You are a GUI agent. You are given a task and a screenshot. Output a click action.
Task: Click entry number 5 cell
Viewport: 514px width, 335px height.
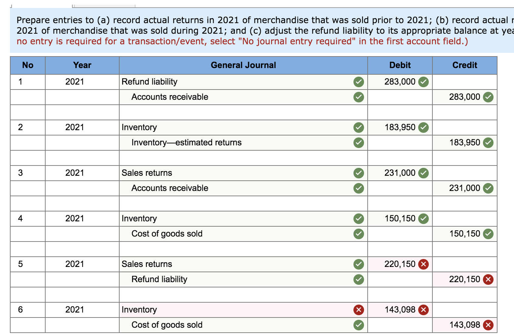[28, 264]
